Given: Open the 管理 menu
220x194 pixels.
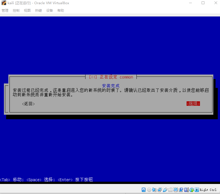Looking at the screenshot, I should coord(5,11).
